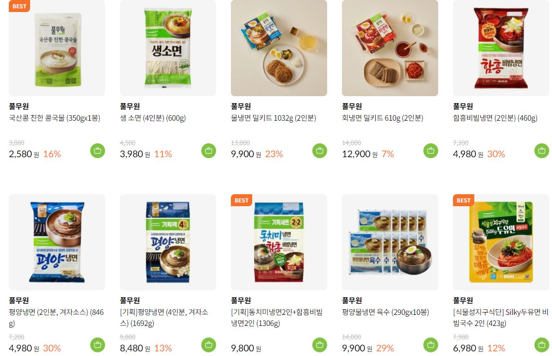Add 동치미냉면+함흥비빔냉면 set to cart

(x=320, y=345)
